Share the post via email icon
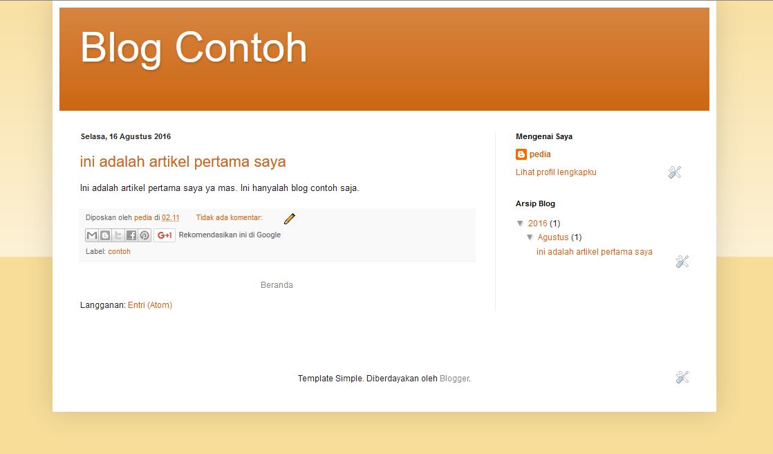 coord(91,235)
